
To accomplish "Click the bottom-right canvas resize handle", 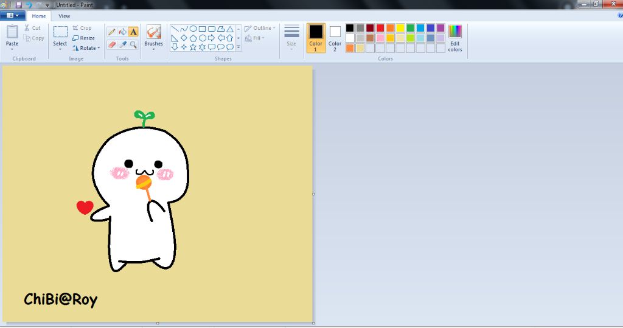I will 313,323.
